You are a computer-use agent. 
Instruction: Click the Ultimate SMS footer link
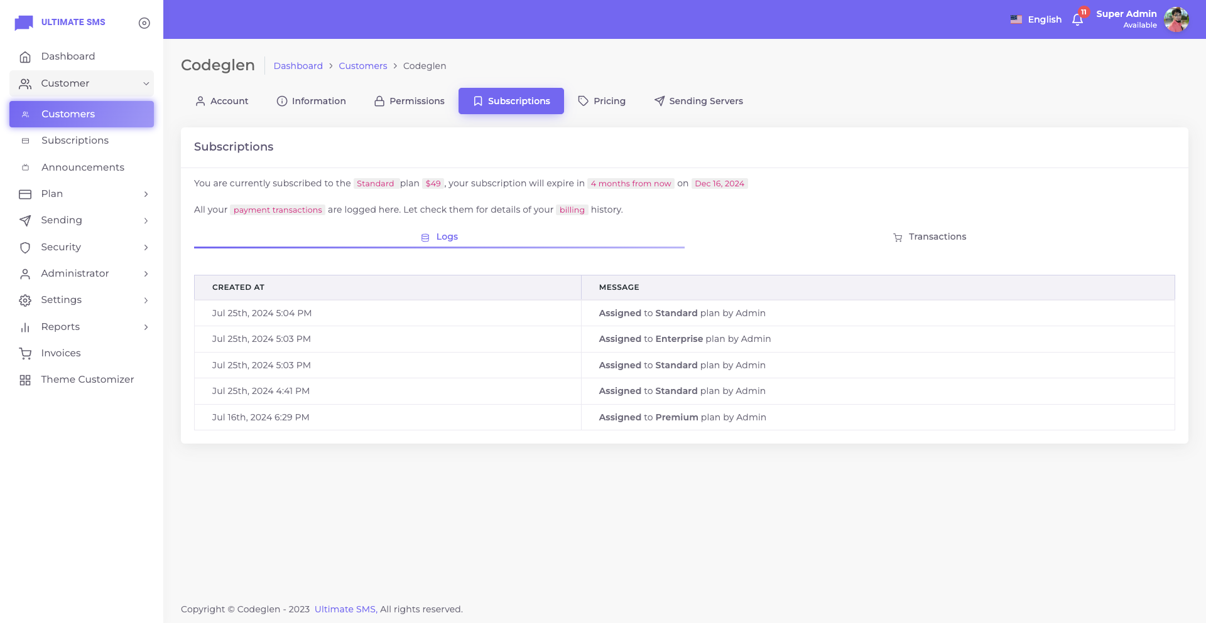coord(344,609)
